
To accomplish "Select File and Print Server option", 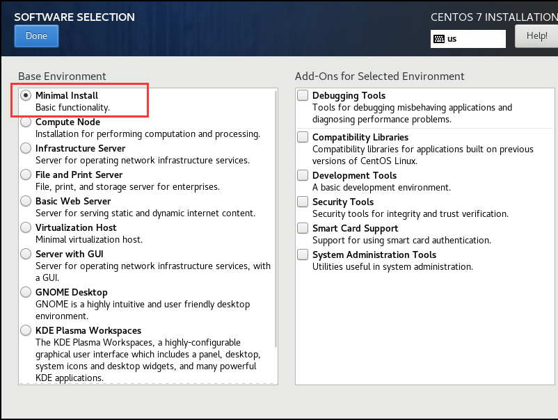I will [x=26, y=175].
